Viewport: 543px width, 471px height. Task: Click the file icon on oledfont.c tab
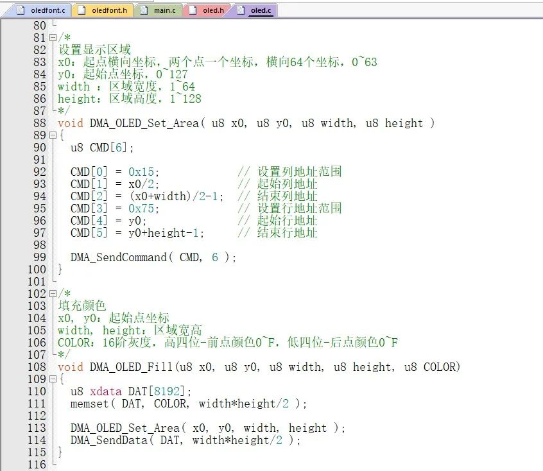21,10
